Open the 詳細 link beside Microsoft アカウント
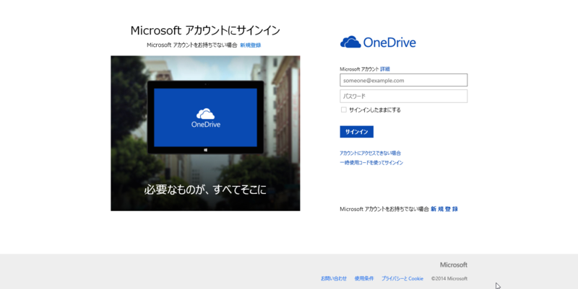This screenshot has height=289, width=578. point(385,69)
